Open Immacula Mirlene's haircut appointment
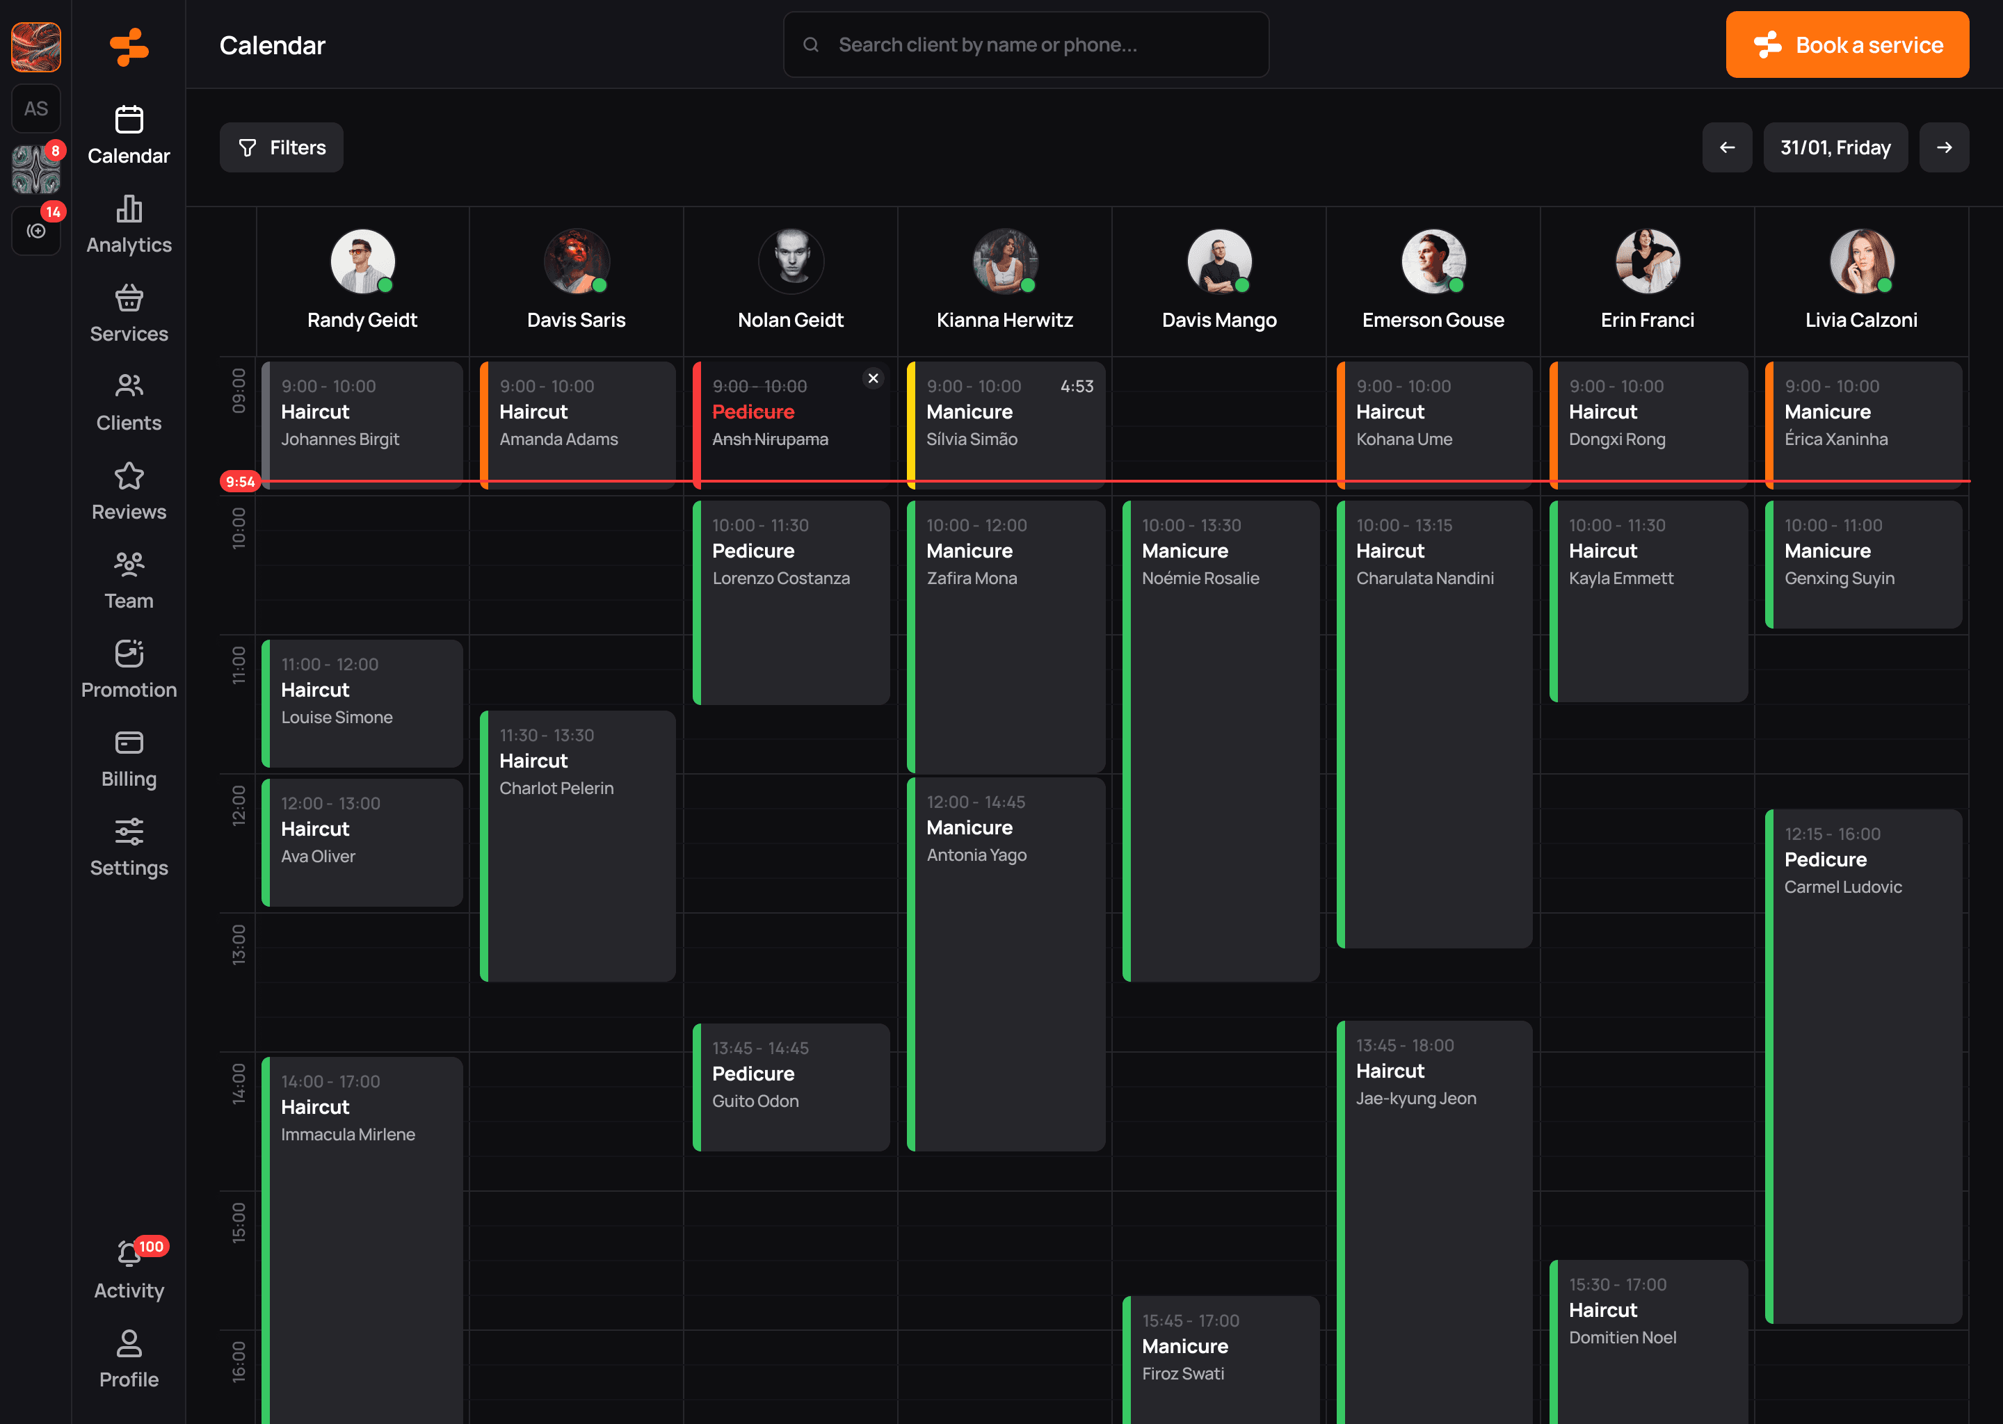The image size is (2003, 1424). tap(362, 1240)
